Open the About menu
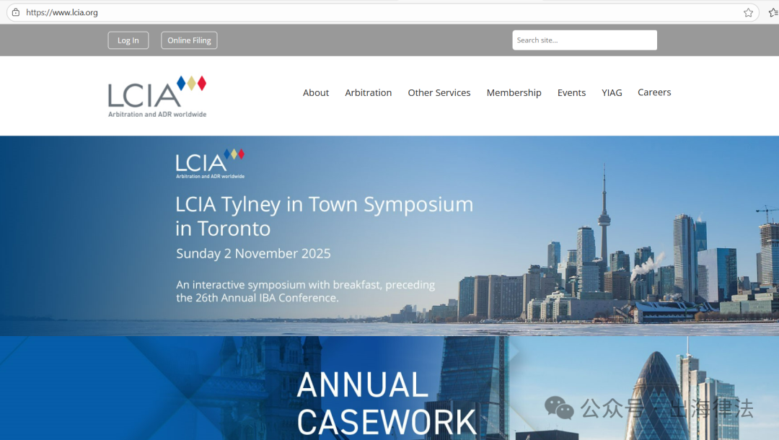The height and width of the screenshot is (440, 779). point(316,93)
